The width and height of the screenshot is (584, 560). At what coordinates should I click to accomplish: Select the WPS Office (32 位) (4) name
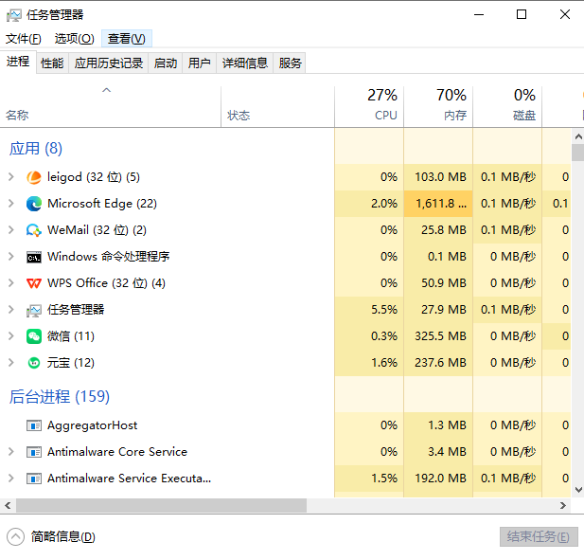107,283
